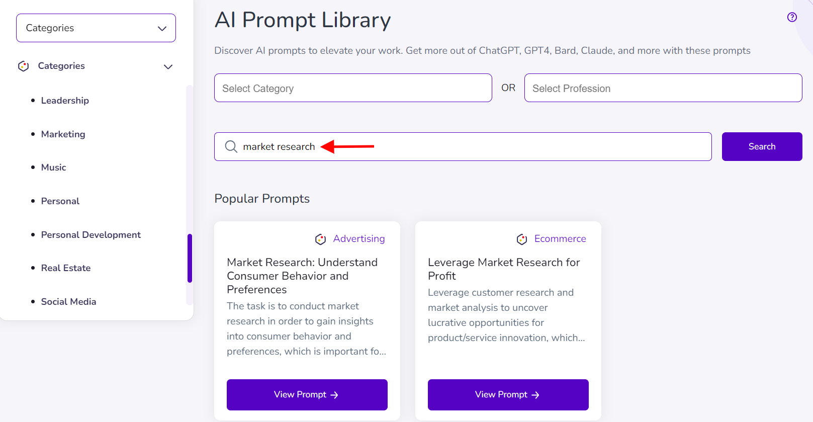Open the Real Estate category

[66, 268]
